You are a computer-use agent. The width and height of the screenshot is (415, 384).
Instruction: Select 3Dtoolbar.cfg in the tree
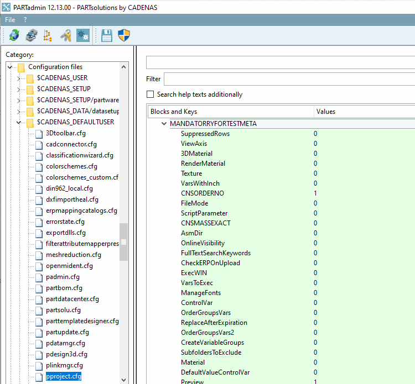pyautogui.click(x=66, y=133)
